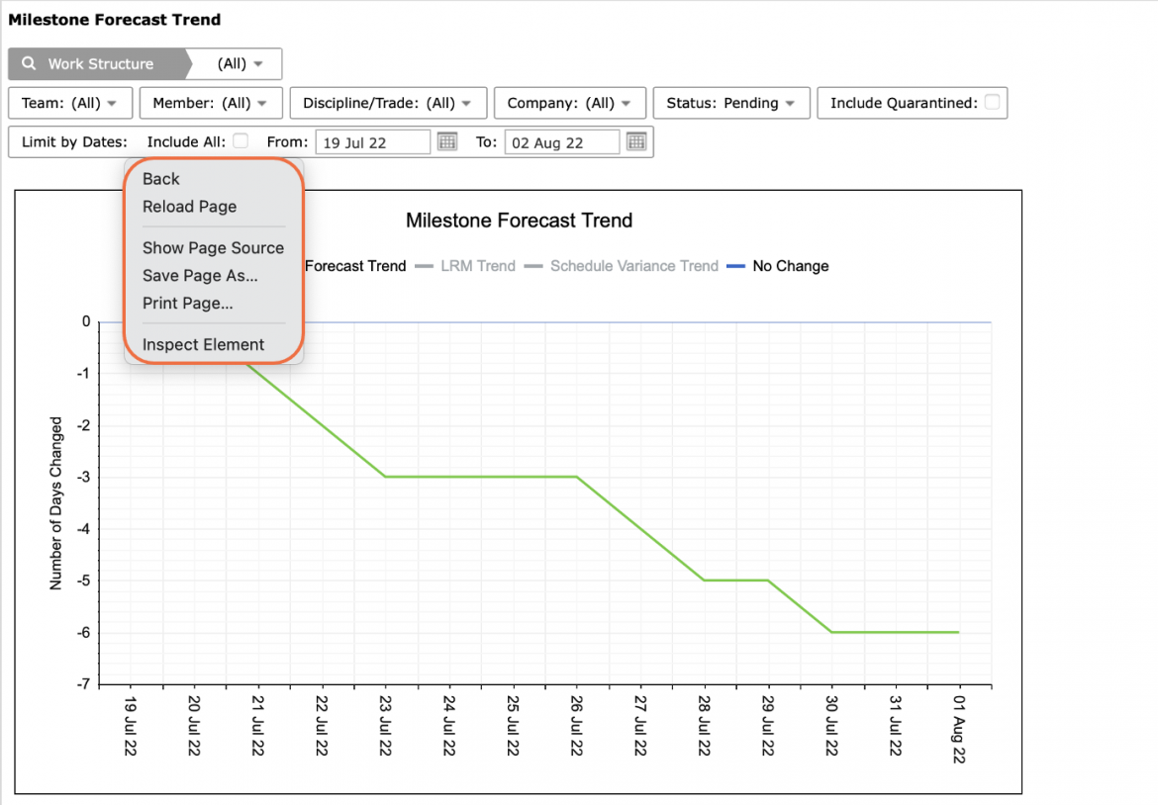Click the To date field 02 Aug 22
This screenshot has width=1158, height=805.
pyautogui.click(x=561, y=141)
